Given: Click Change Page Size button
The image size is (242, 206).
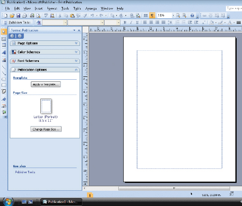Looking at the screenshot, I should (46, 129).
